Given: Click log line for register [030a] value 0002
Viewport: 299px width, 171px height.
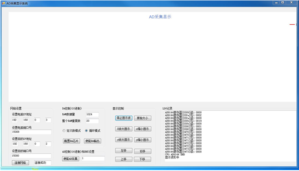Looking at the screenshot, I should tap(183, 115).
